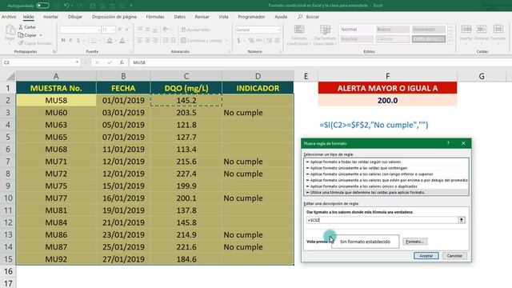Click the percent style icon
Screen dimensions: 512x288
coord(251,41)
